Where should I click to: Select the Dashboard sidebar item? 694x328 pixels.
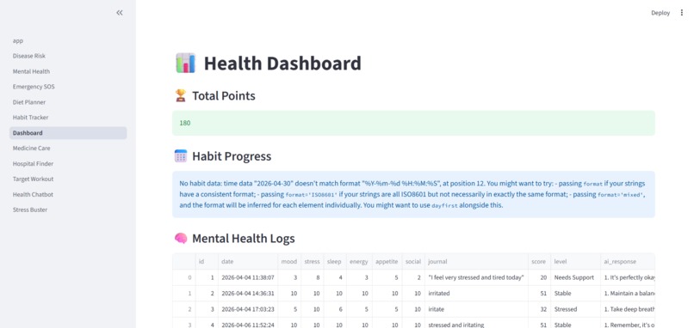click(x=68, y=133)
